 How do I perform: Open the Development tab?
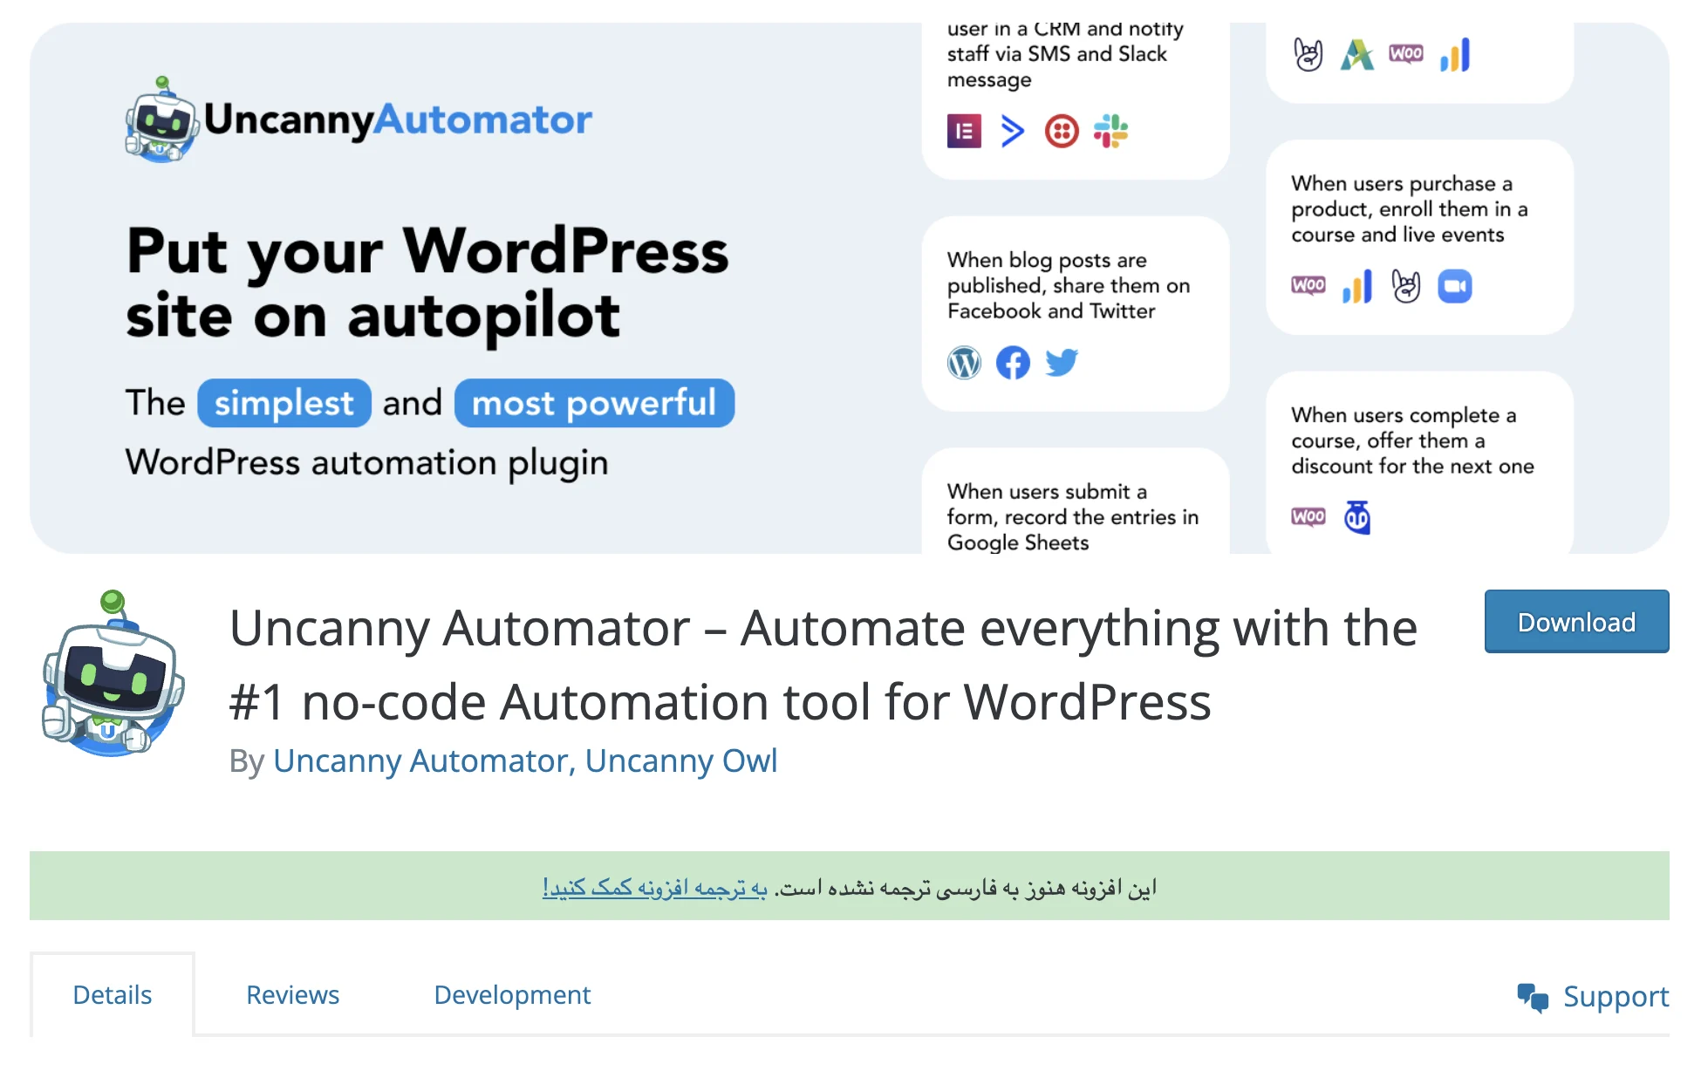(x=512, y=994)
